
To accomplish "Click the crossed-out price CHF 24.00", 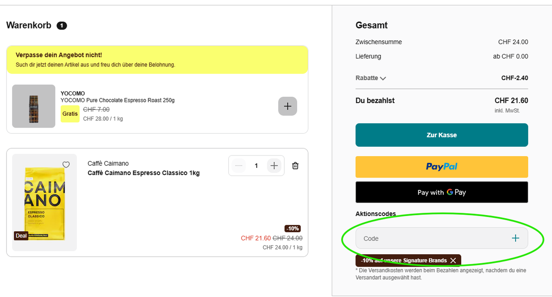I will click(x=287, y=238).
